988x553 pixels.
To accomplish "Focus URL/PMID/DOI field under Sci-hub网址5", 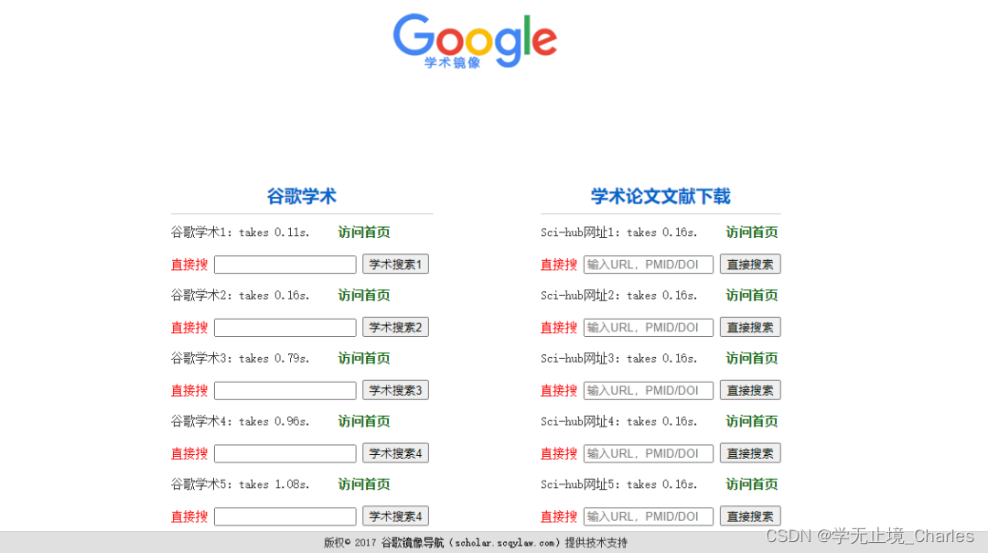I will (x=649, y=517).
